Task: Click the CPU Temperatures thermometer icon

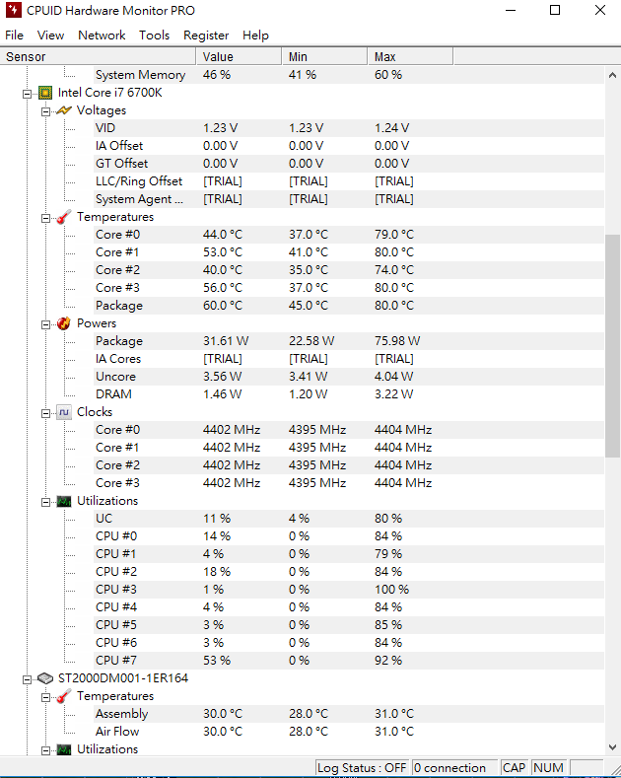Action: point(64,217)
